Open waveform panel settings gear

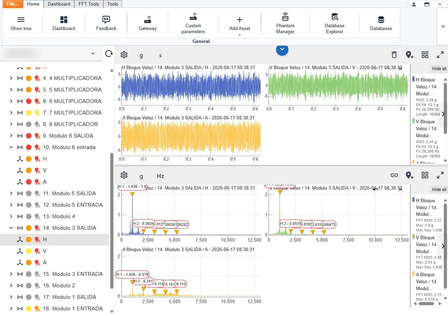(x=124, y=55)
